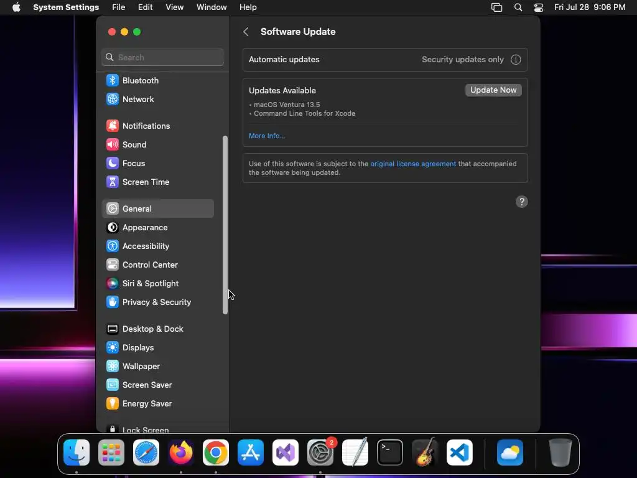
Task: Select Notifications in the sidebar
Action: click(157, 126)
